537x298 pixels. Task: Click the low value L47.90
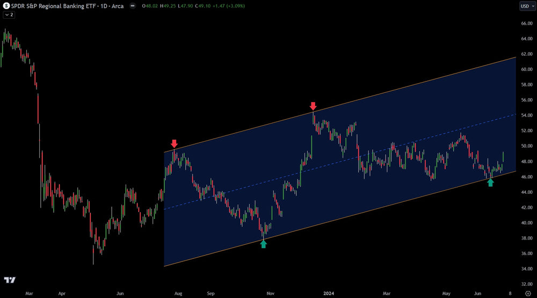pos(185,6)
